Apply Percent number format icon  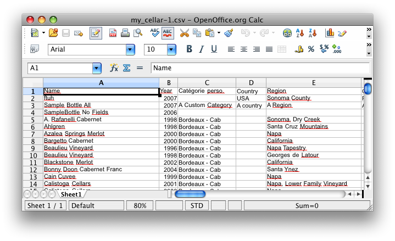(311, 49)
